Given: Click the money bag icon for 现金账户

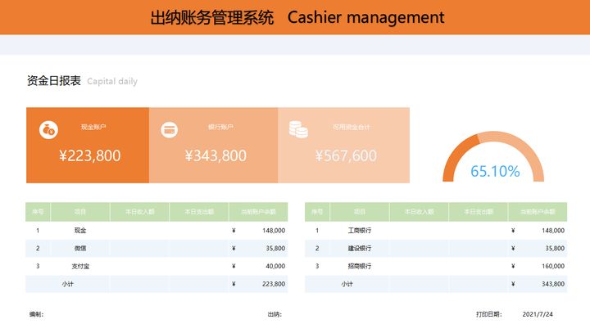Looking at the screenshot, I should click(x=48, y=130).
